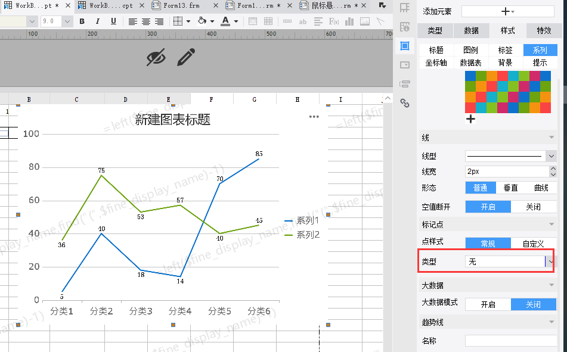The height and width of the screenshot is (352, 567).
Task: Click the merge cells toolbar icon
Action: coord(253,21)
